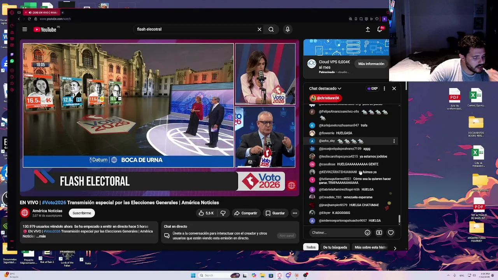Image resolution: width=498 pixels, height=280 pixels.
Task: Send a heart reaction in chat
Action: [x=391, y=233]
